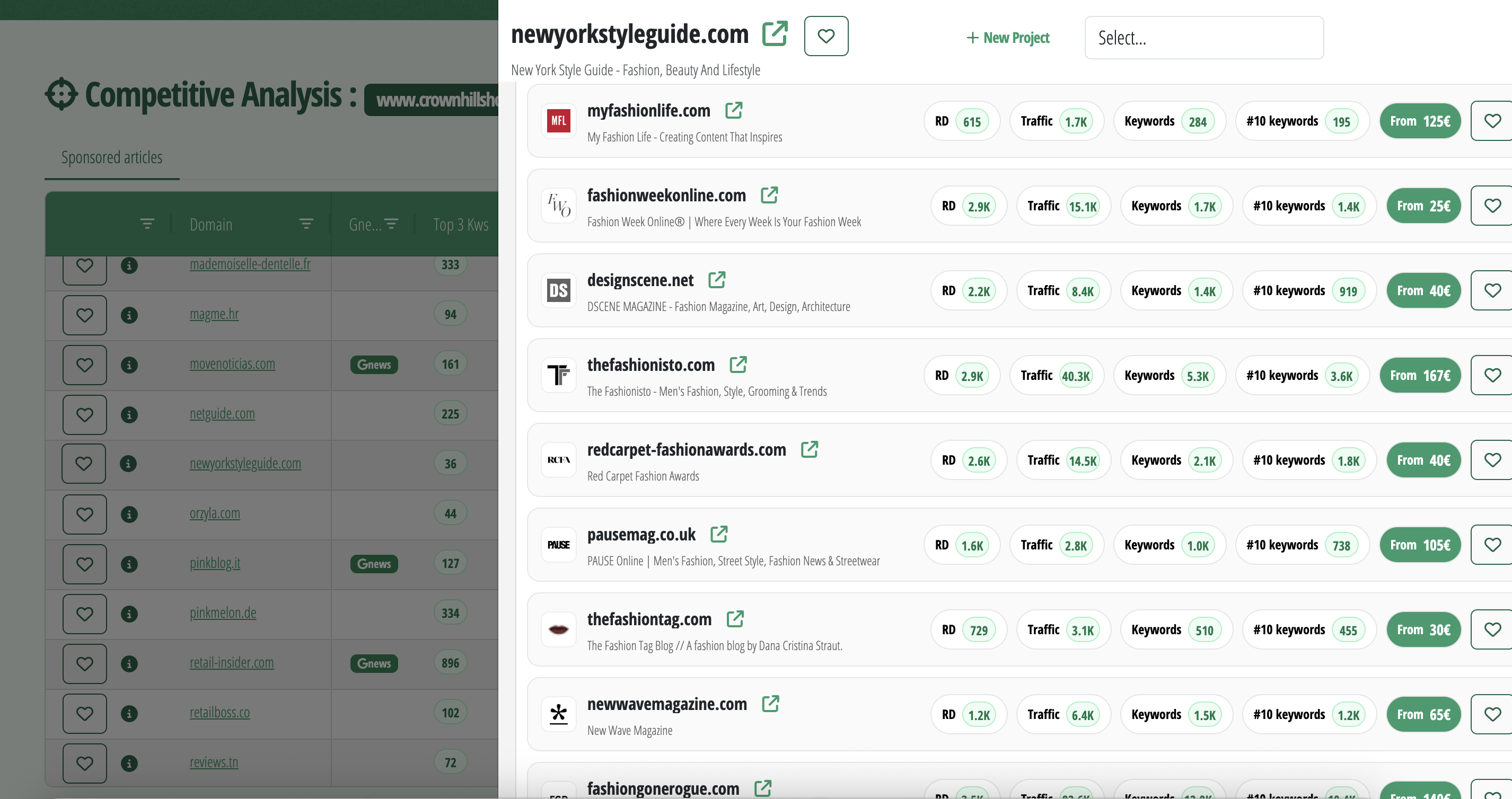
Task: Open info icon for netguide.com row
Action: tap(129, 415)
